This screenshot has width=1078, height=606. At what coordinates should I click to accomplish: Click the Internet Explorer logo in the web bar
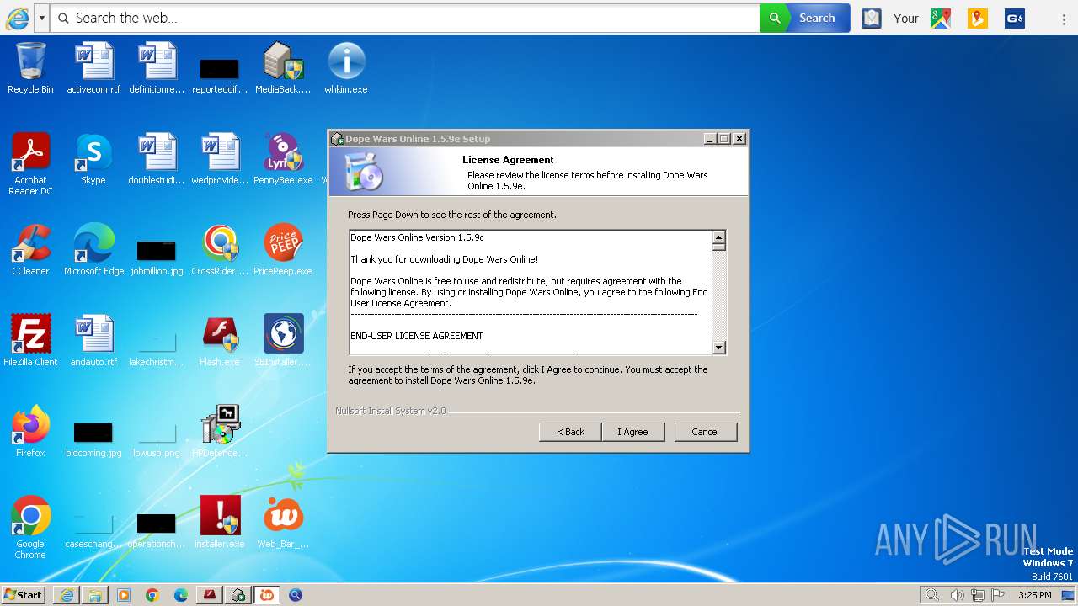(17, 18)
